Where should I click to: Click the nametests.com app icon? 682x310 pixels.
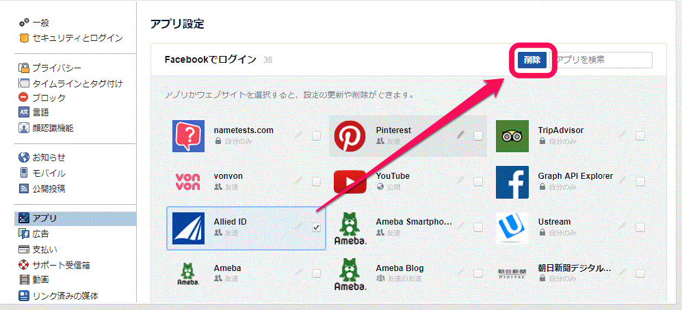pyautogui.click(x=188, y=136)
